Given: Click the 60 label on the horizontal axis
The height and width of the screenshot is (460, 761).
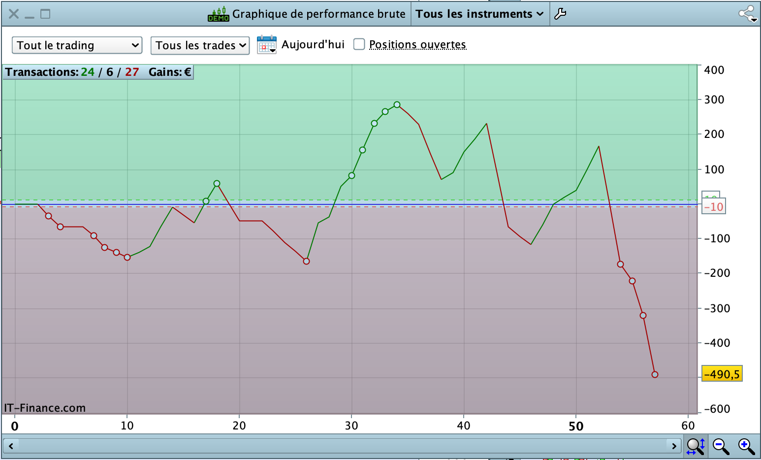Looking at the screenshot, I should (x=688, y=426).
